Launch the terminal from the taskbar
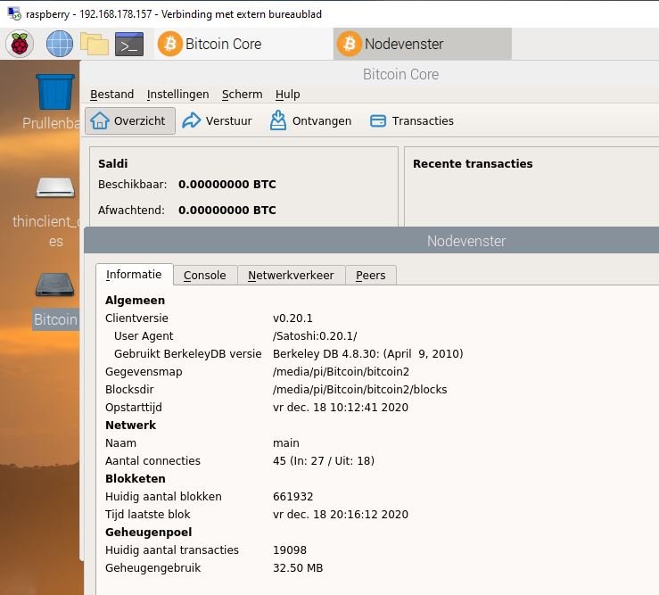Image resolution: width=659 pixels, height=595 pixels. (x=129, y=44)
